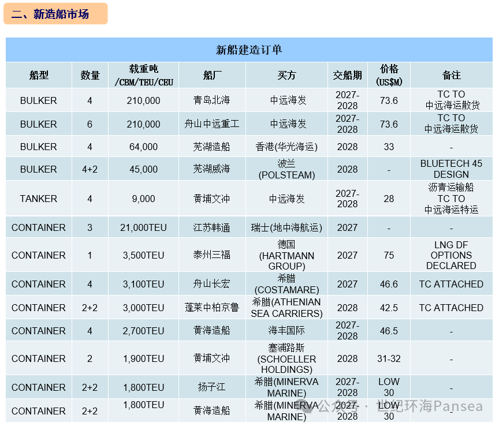The width and height of the screenshot is (499, 426).
Task: Click buyer 希腊 (COSTAMARE)
Action: [x=286, y=284]
